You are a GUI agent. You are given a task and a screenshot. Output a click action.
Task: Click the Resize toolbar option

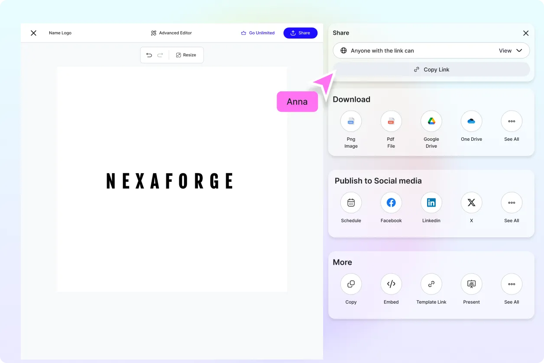coord(186,55)
